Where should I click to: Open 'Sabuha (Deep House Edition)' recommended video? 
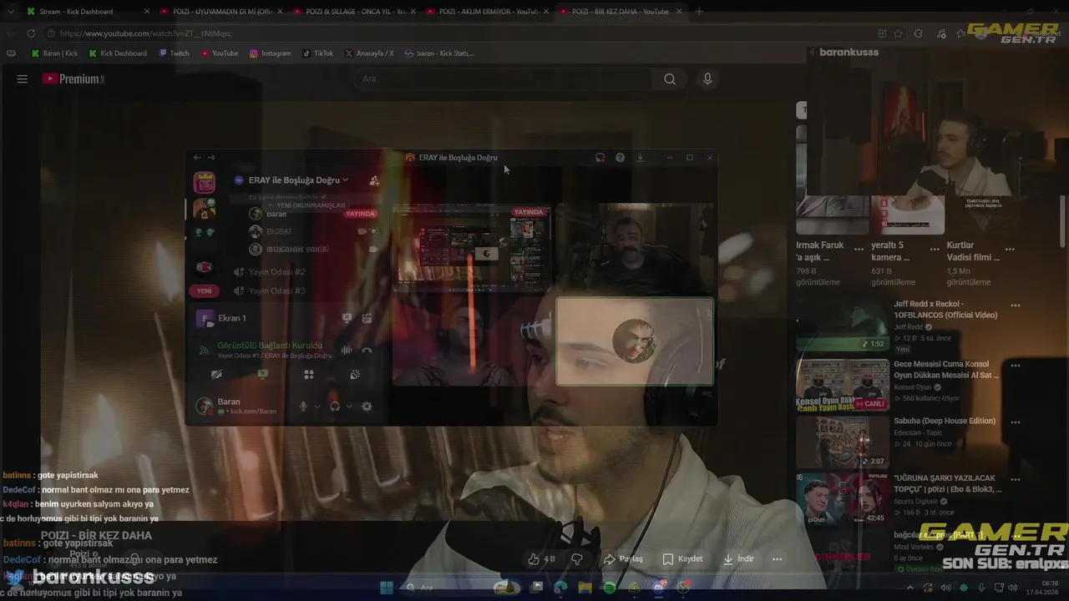843,442
